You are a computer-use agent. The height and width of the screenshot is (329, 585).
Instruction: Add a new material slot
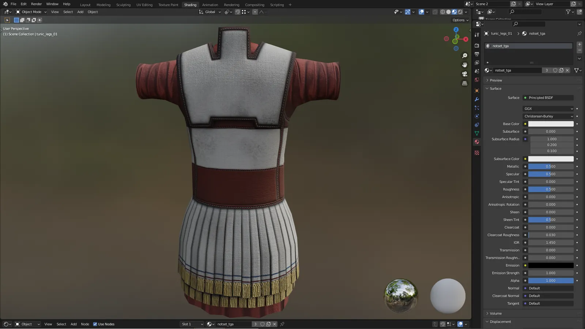pyautogui.click(x=580, y=44)
